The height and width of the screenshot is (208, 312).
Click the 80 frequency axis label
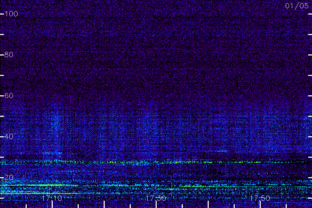(9, 55)
